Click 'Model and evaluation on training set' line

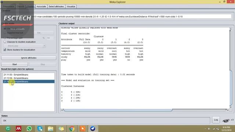coord(88,80)
